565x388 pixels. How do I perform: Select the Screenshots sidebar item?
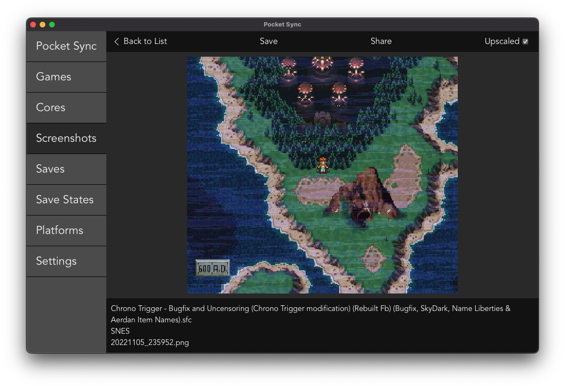pyautogui.click(x=66, y=138)
